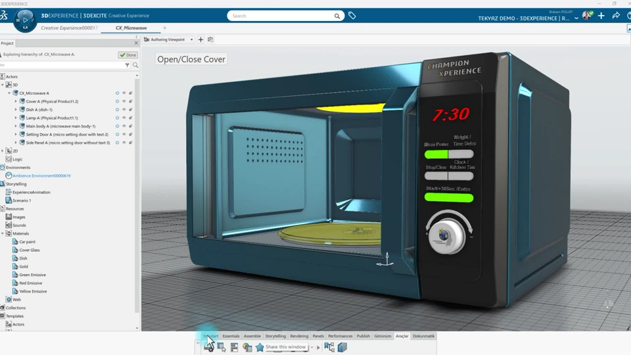Expand the Cover A tree node
Viewport: 631px width, 355px height.
click(16, 101)
